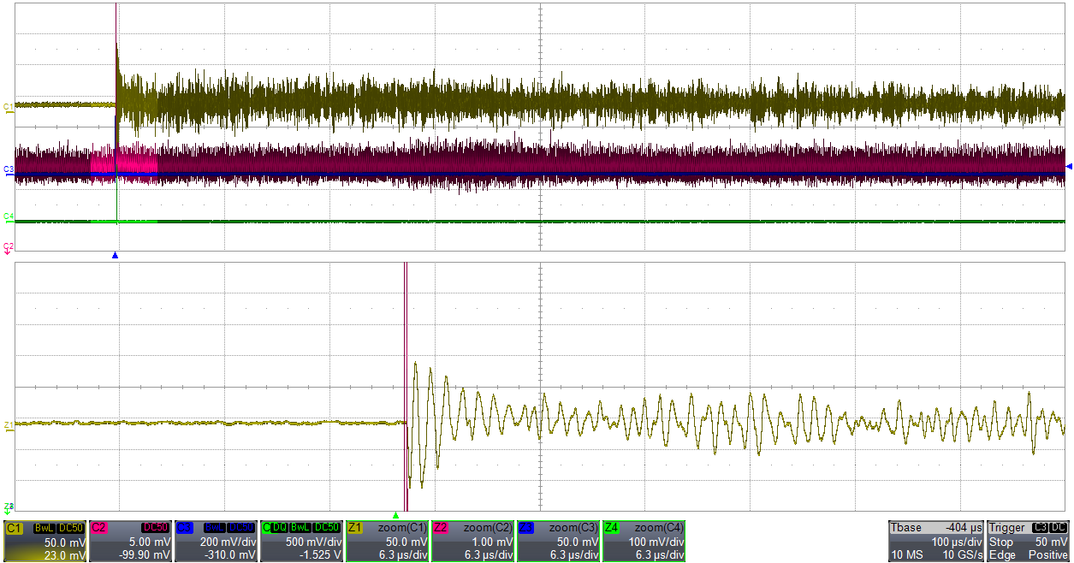Click the blue trigger level arrow at right edge
This screenshot has width=1074, height=563.
1069,166
